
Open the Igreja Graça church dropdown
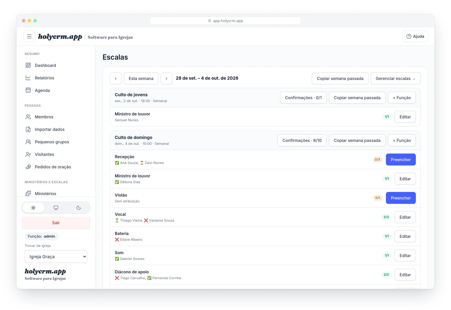[x=56, y=256]
